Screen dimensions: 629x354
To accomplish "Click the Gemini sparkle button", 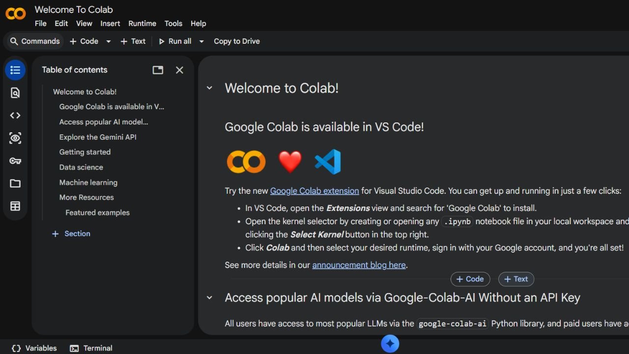I will [x=390, y=344].
